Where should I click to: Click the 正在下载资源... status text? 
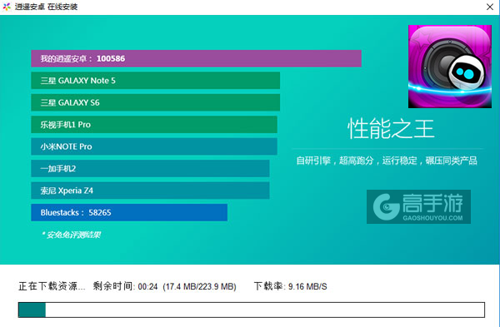[52, 286]
